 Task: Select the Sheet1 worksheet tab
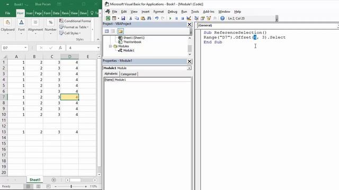[x=35, y=179]
